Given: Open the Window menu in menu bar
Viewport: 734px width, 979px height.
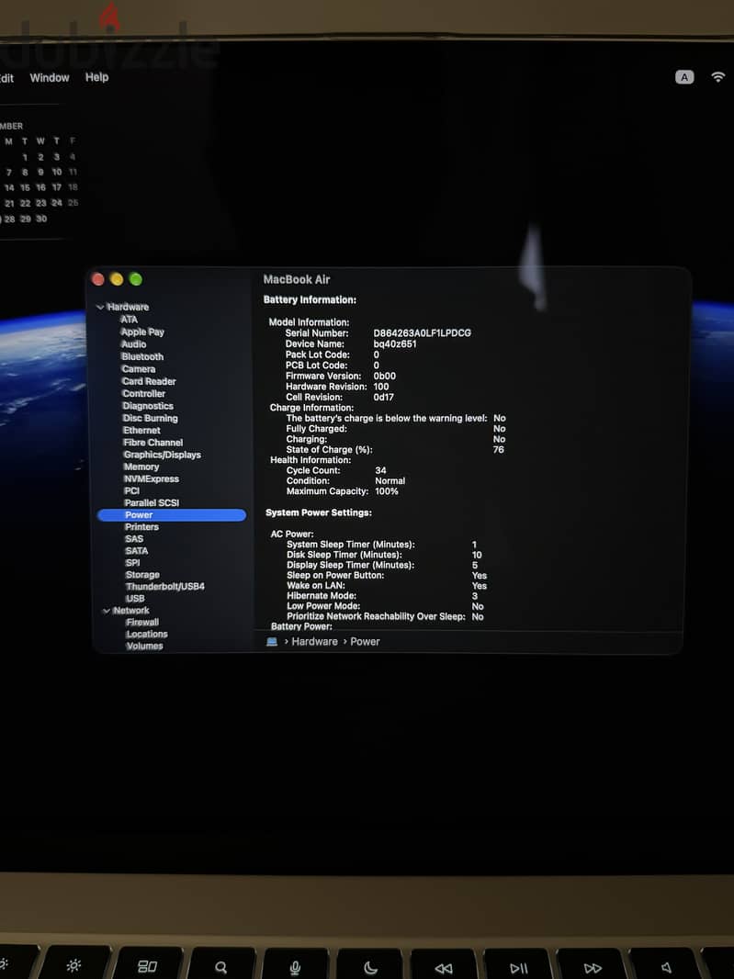Looking at the screenshot, I should [50, 77].
